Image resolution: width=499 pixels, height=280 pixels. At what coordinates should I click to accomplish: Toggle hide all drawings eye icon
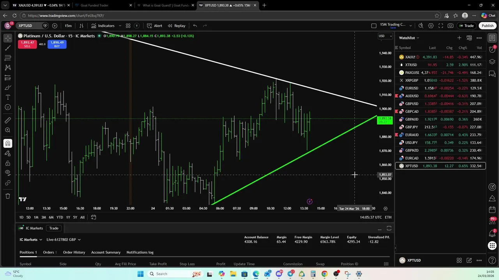[8, 173]
